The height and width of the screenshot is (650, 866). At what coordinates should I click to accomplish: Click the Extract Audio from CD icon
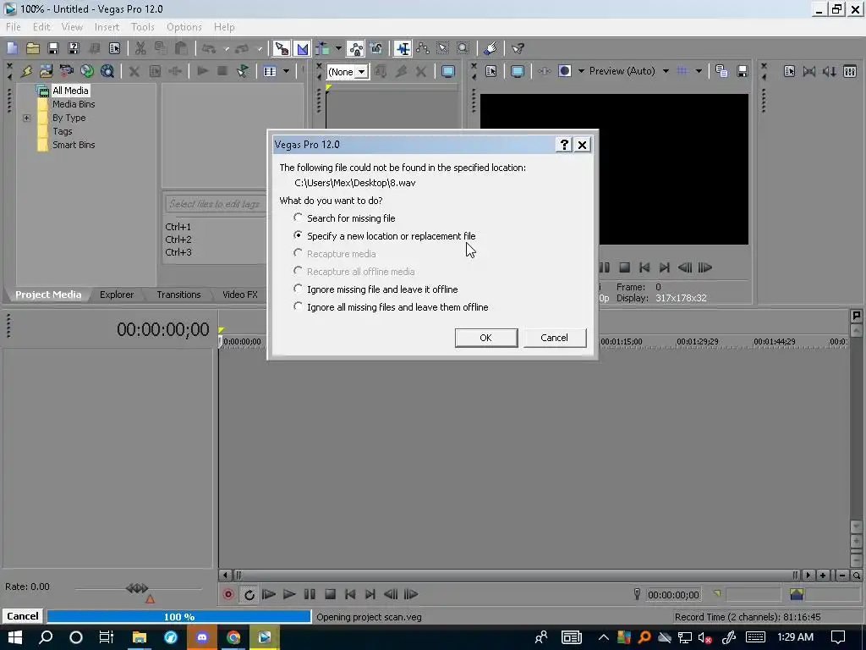[87, 71]
